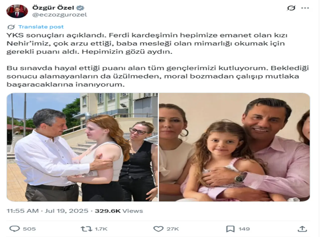
Task: Click the icon left of Translate post
Action: pos(11,27)
